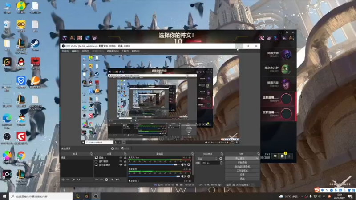Open the QQ penguin desktop icon
This screenshot has height=200, width=356.
click(21, 62)
